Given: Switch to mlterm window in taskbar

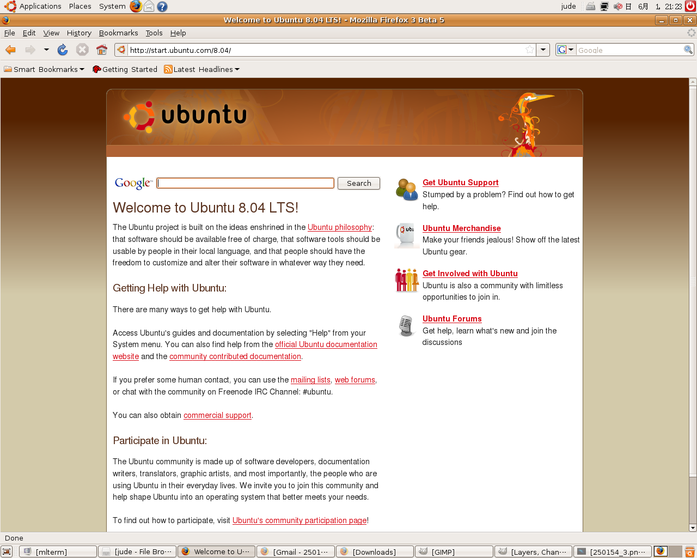Looking at the screenshot, I should (x=58, y=551).
